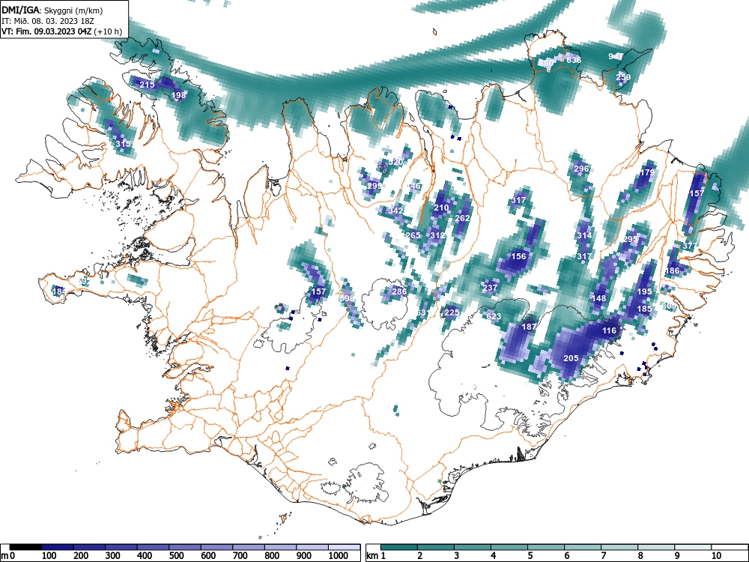The width and height of the screenshot is (749, 562).
Task: Click the visibility value 598 on map
Action: tap(348, 298)
